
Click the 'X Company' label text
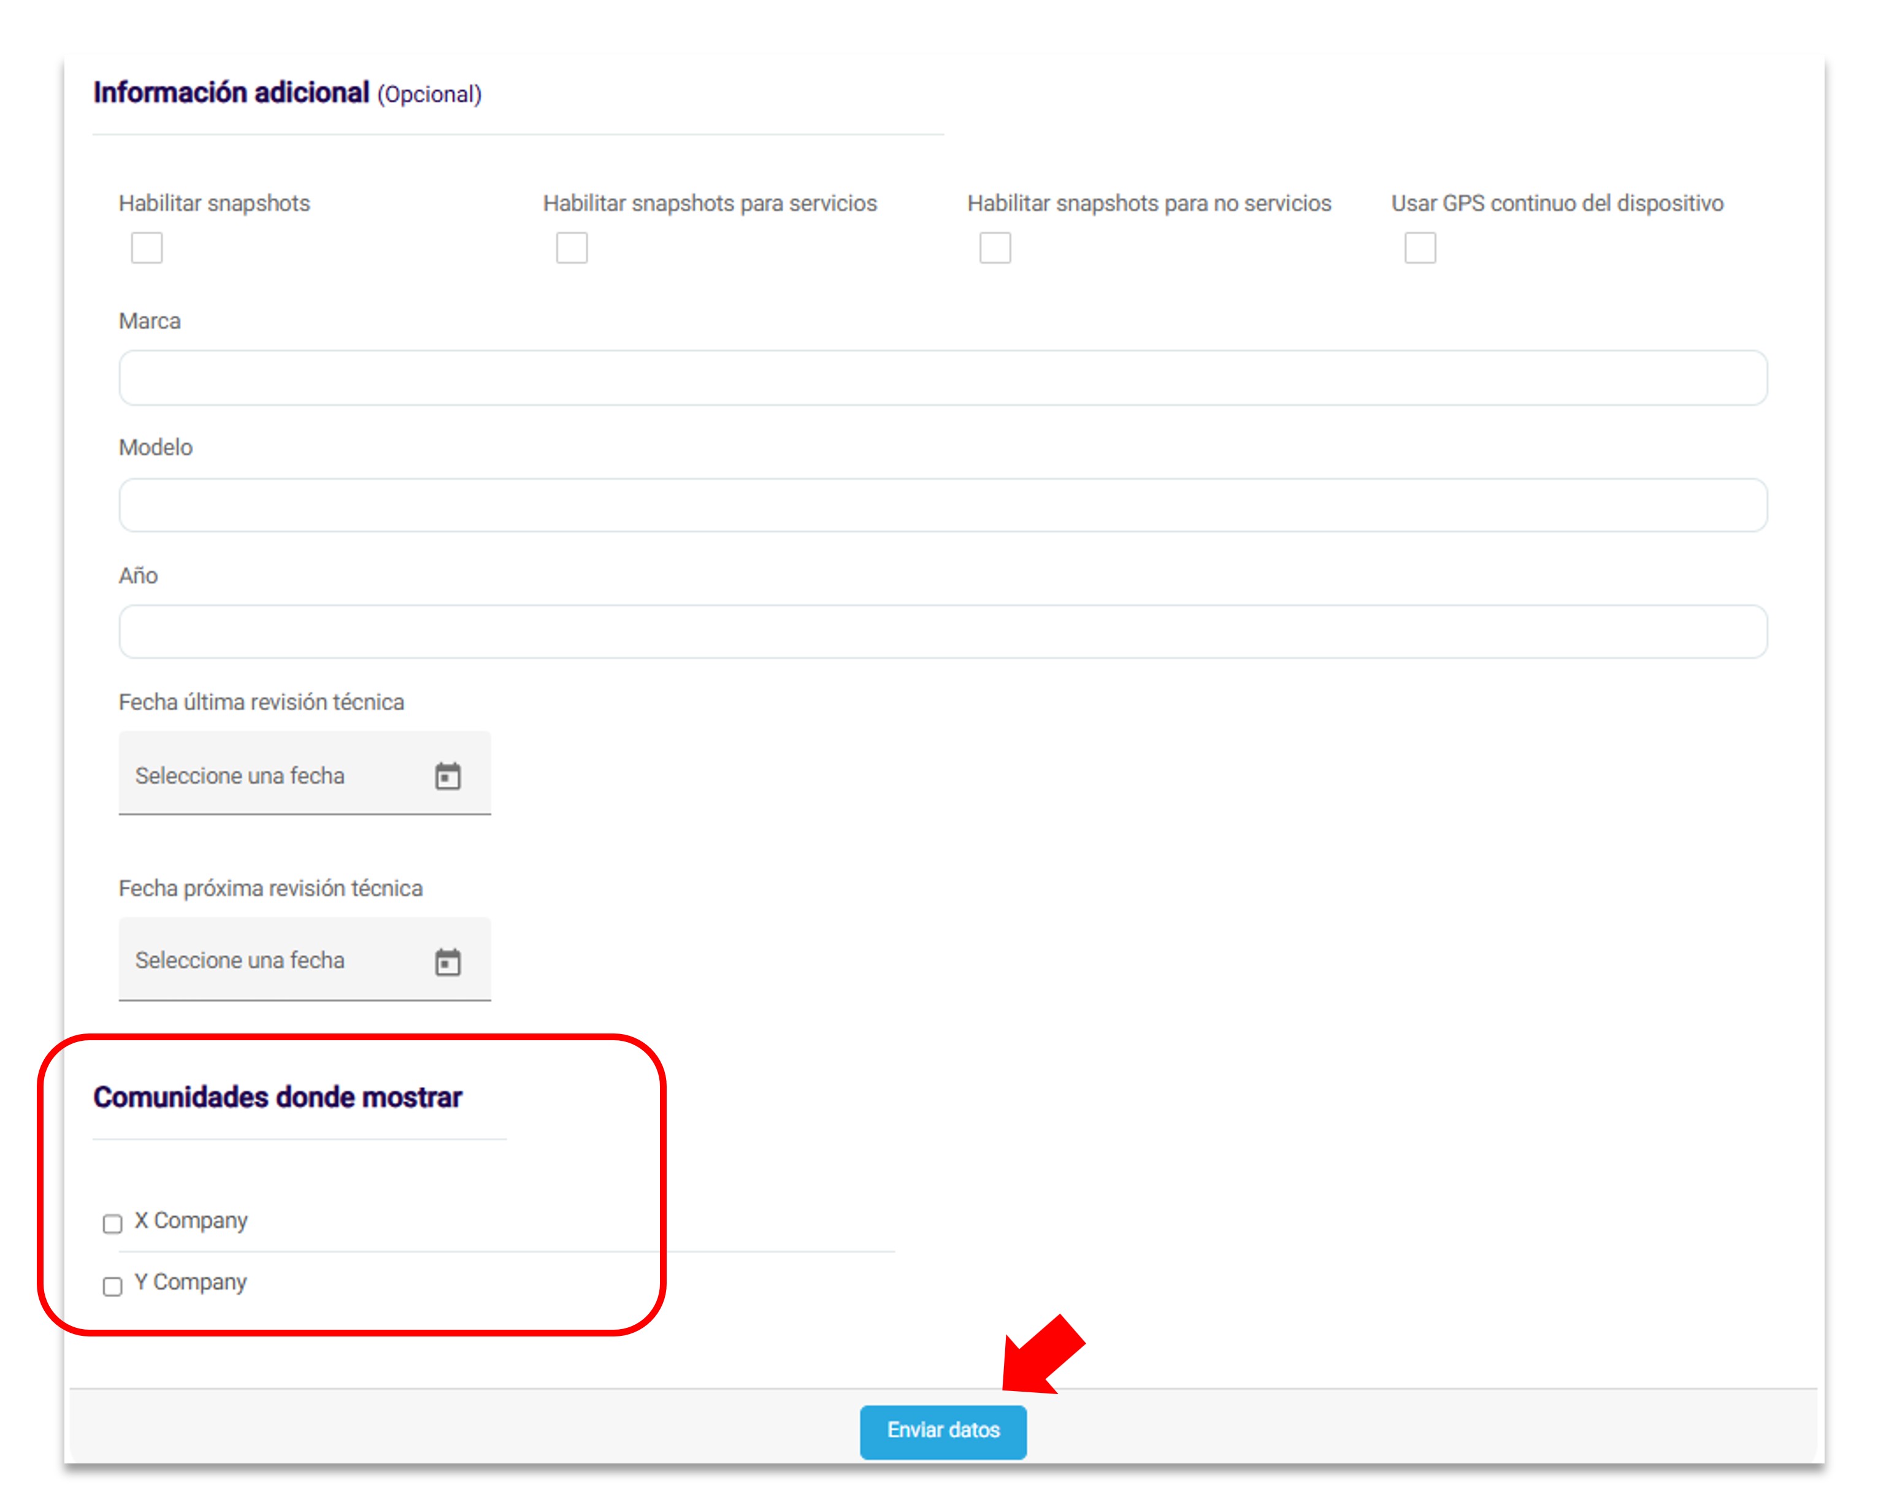pos(191,1221)
